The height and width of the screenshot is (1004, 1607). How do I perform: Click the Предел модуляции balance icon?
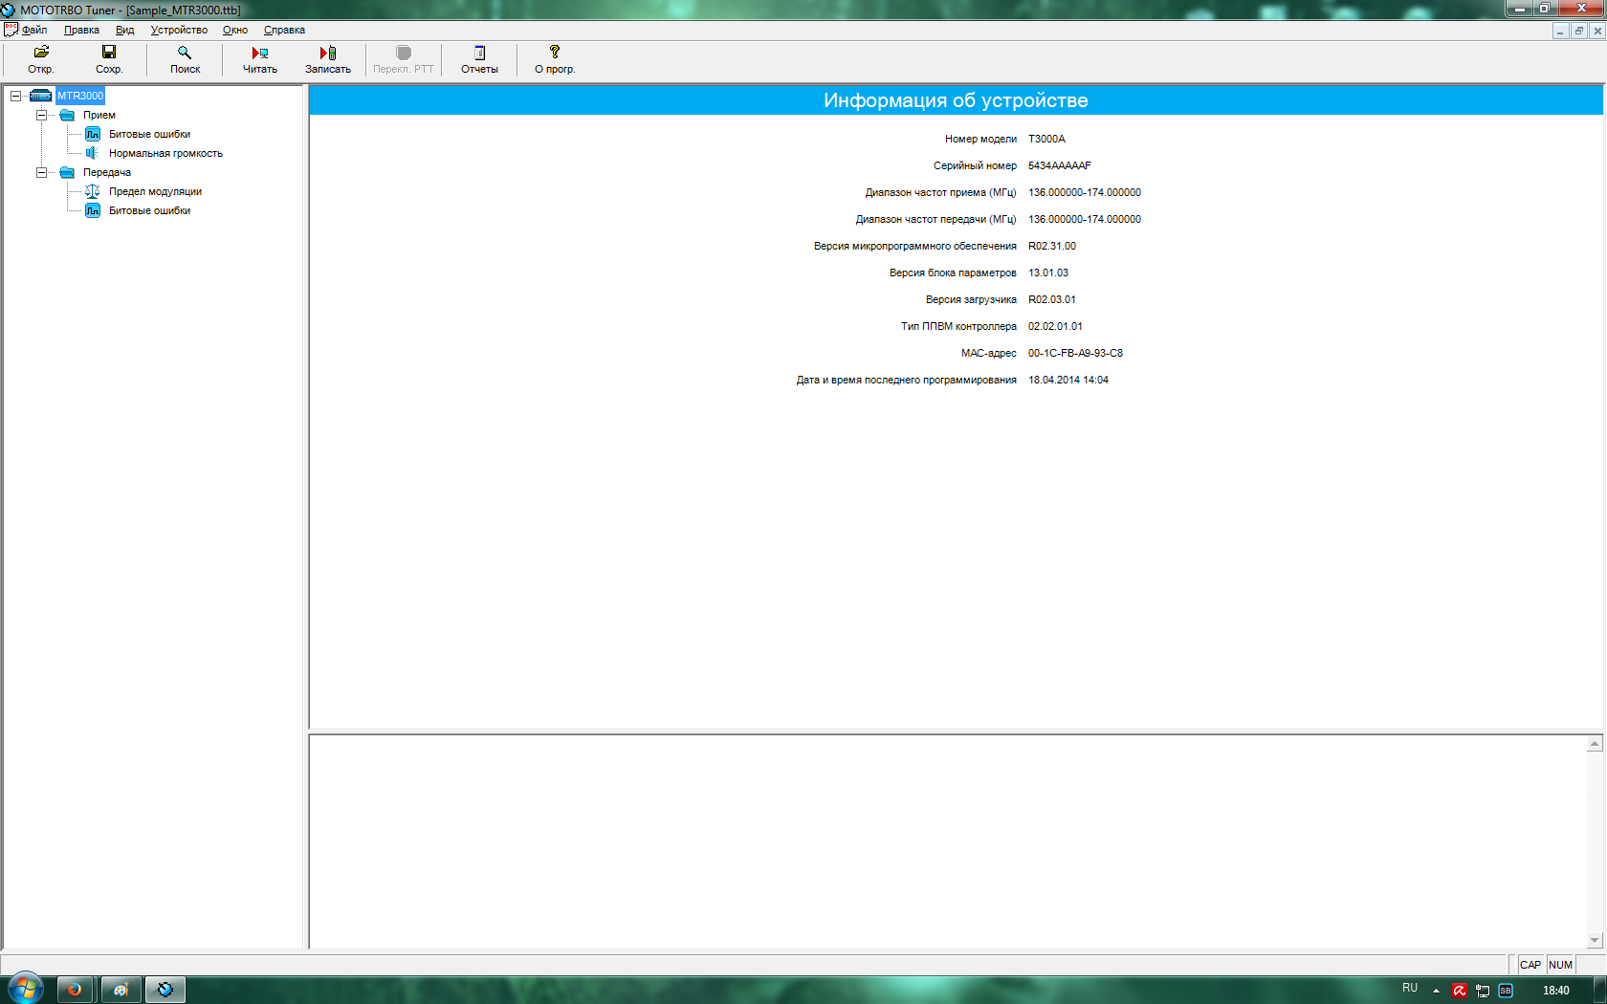point(93,191)
